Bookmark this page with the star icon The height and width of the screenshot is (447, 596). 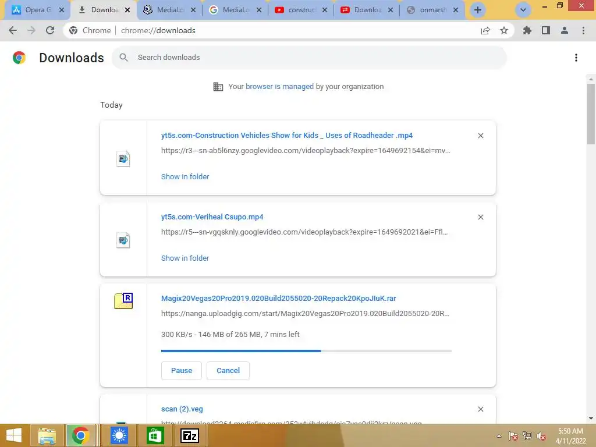click(x=504, y=30)
